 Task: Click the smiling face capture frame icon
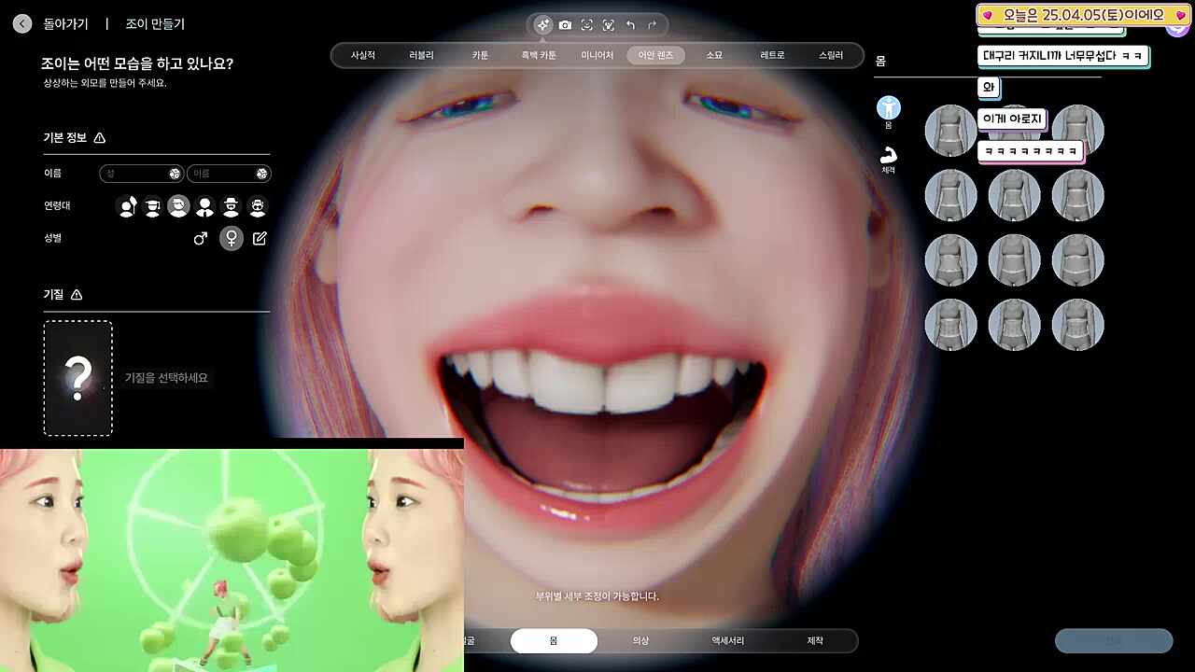click(x=586, y=25)
